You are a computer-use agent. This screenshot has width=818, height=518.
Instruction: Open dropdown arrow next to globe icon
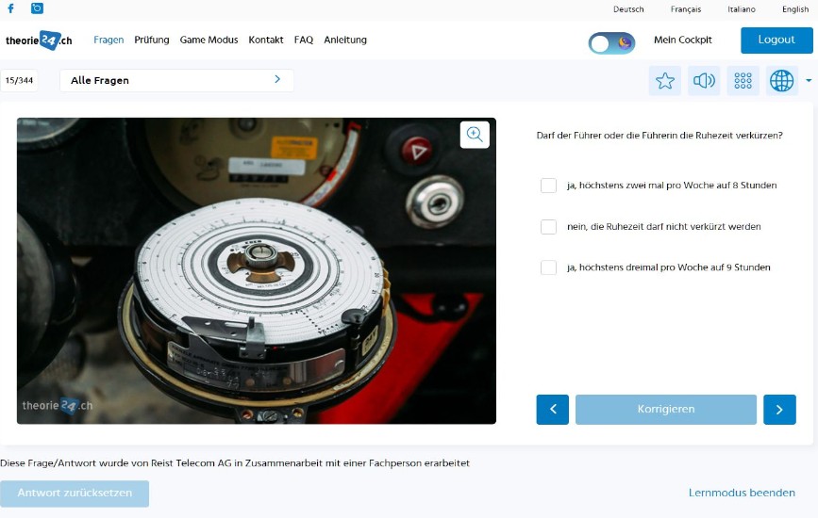[809, 81]
